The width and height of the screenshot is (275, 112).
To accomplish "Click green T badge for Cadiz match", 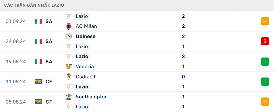I will point(265,82).
